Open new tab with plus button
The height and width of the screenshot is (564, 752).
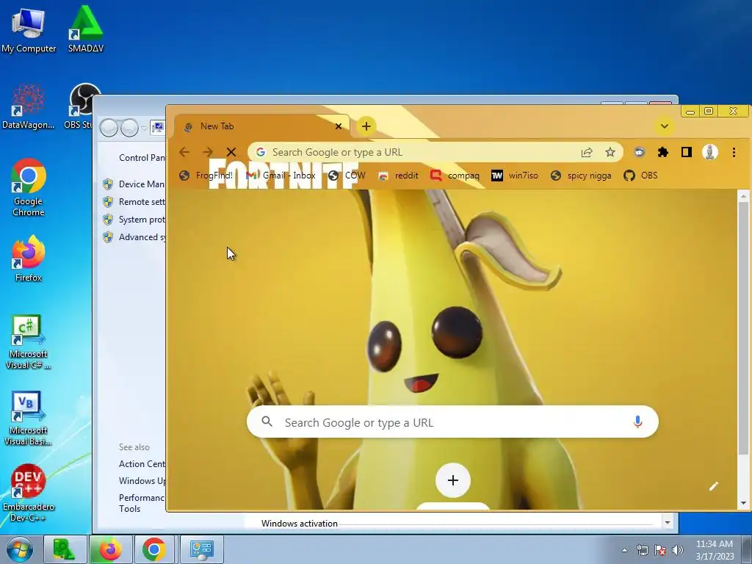pos(366,126)
